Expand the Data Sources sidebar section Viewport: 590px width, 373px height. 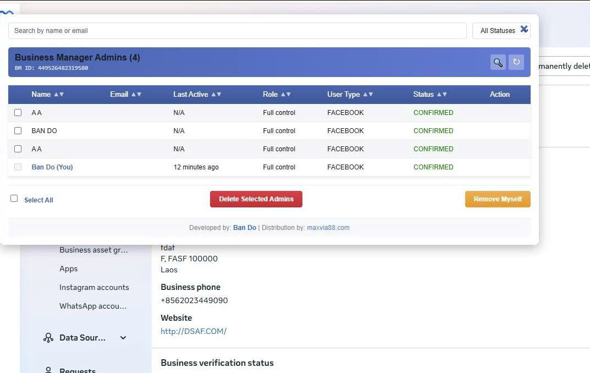123,338
